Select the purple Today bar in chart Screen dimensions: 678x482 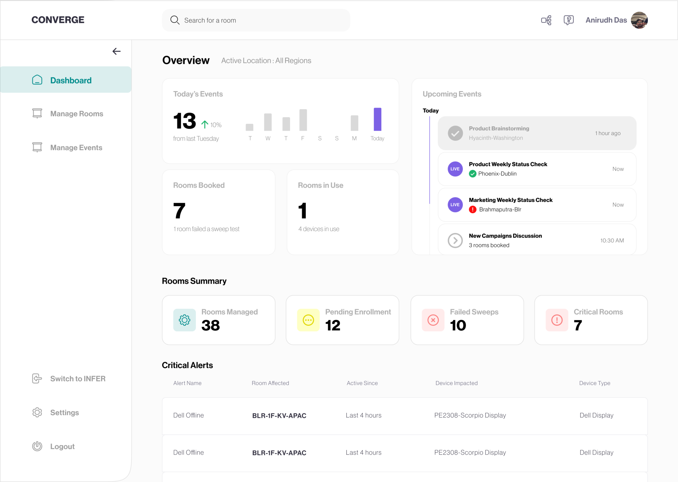pos(377,119)
